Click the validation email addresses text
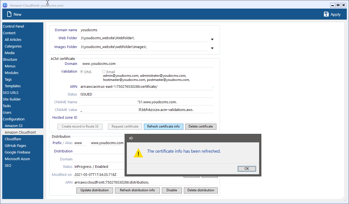This screenshot has height=204, width=349. coord(146,78)
